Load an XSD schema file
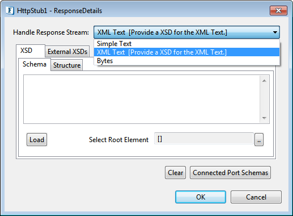The image size is (293, 216). [x=37, y=140]
